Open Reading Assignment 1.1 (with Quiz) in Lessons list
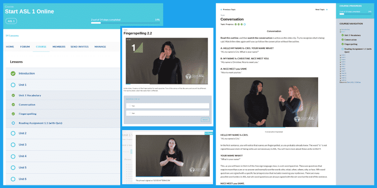Screen dimensions: 377x188 click(40, 123)
